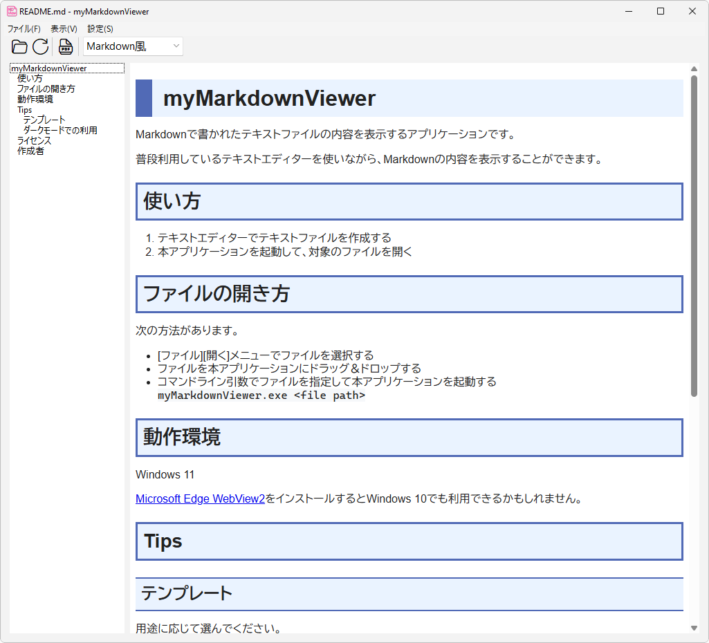Export the document to PDF
709x643 pixels.
pyautogui.click(x=66, y=46)
